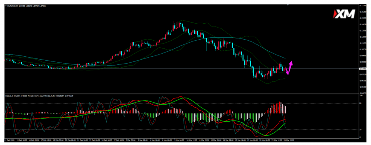Click time axis label 11 Feb 2020

pyautogui.click(x=10, y=140)
